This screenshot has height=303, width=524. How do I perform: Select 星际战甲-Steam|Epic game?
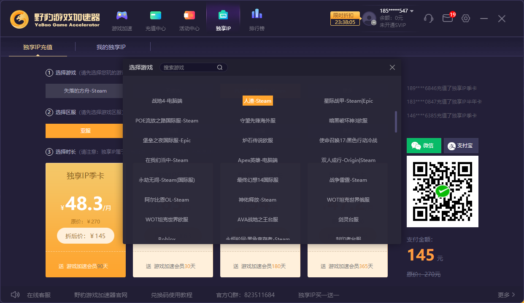348,101
